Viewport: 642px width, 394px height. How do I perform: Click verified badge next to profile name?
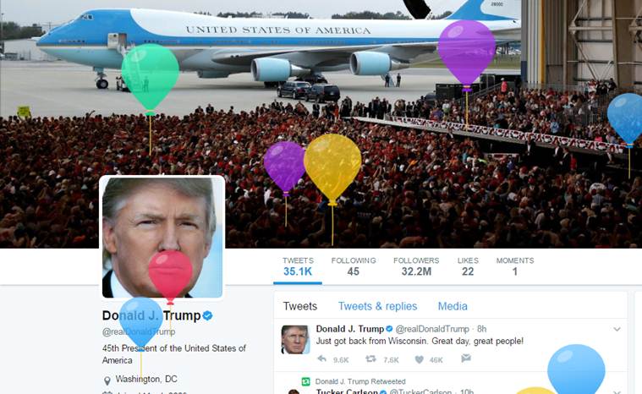(x=207, y=315)
